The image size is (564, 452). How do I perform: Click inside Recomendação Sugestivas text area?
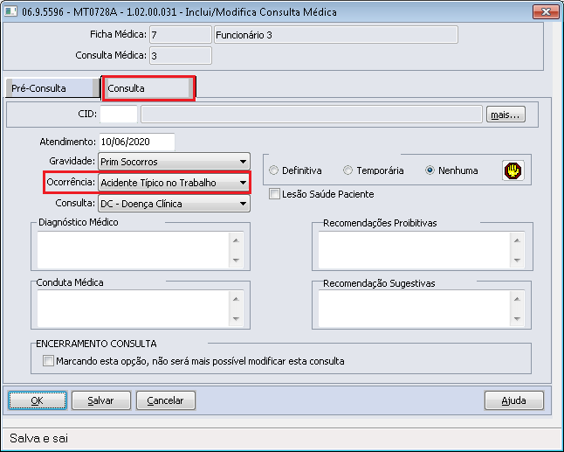click(x=414, y=309)
